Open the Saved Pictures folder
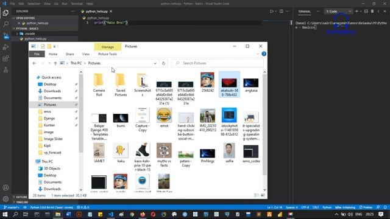Viewport: 390px width, 219px height. [x=121, y=85]
